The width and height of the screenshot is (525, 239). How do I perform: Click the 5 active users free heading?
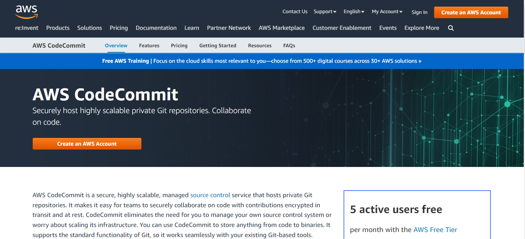click(396, 210)
